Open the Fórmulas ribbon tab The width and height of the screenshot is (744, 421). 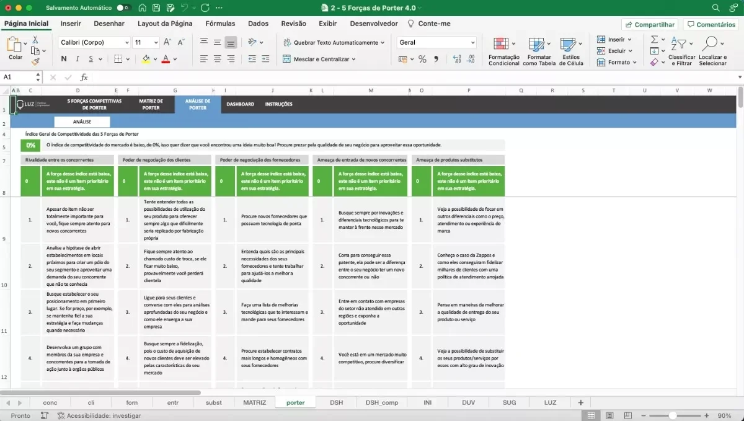(220, 24)
